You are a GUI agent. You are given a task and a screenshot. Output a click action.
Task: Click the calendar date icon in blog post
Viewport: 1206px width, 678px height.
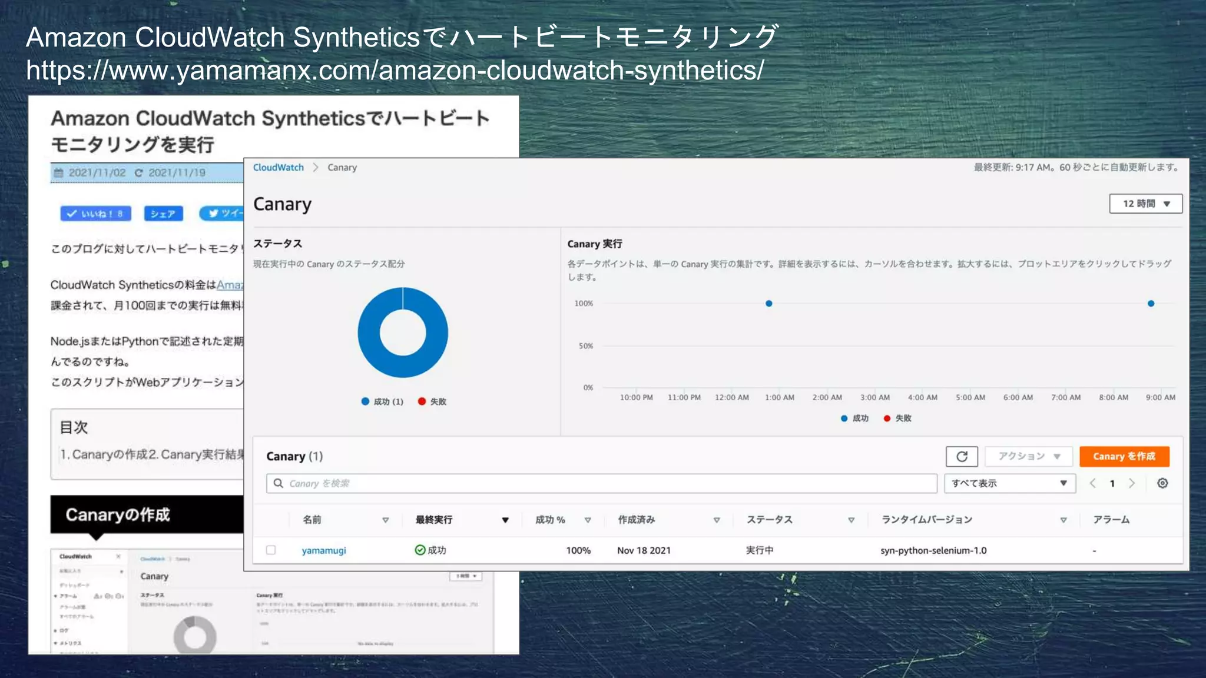point(58,172)
